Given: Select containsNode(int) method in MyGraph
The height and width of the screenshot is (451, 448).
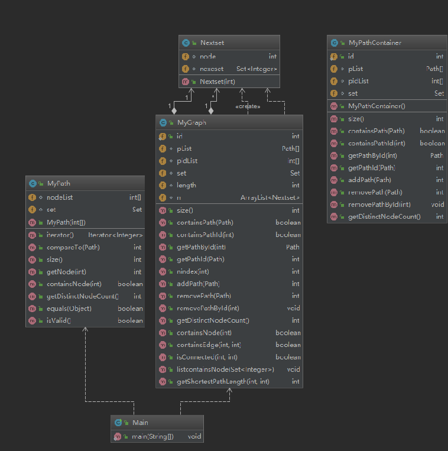Looking at the screenshot, I should 204,333.
